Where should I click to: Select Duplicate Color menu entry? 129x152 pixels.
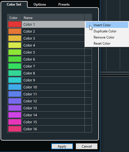point(107,31)
